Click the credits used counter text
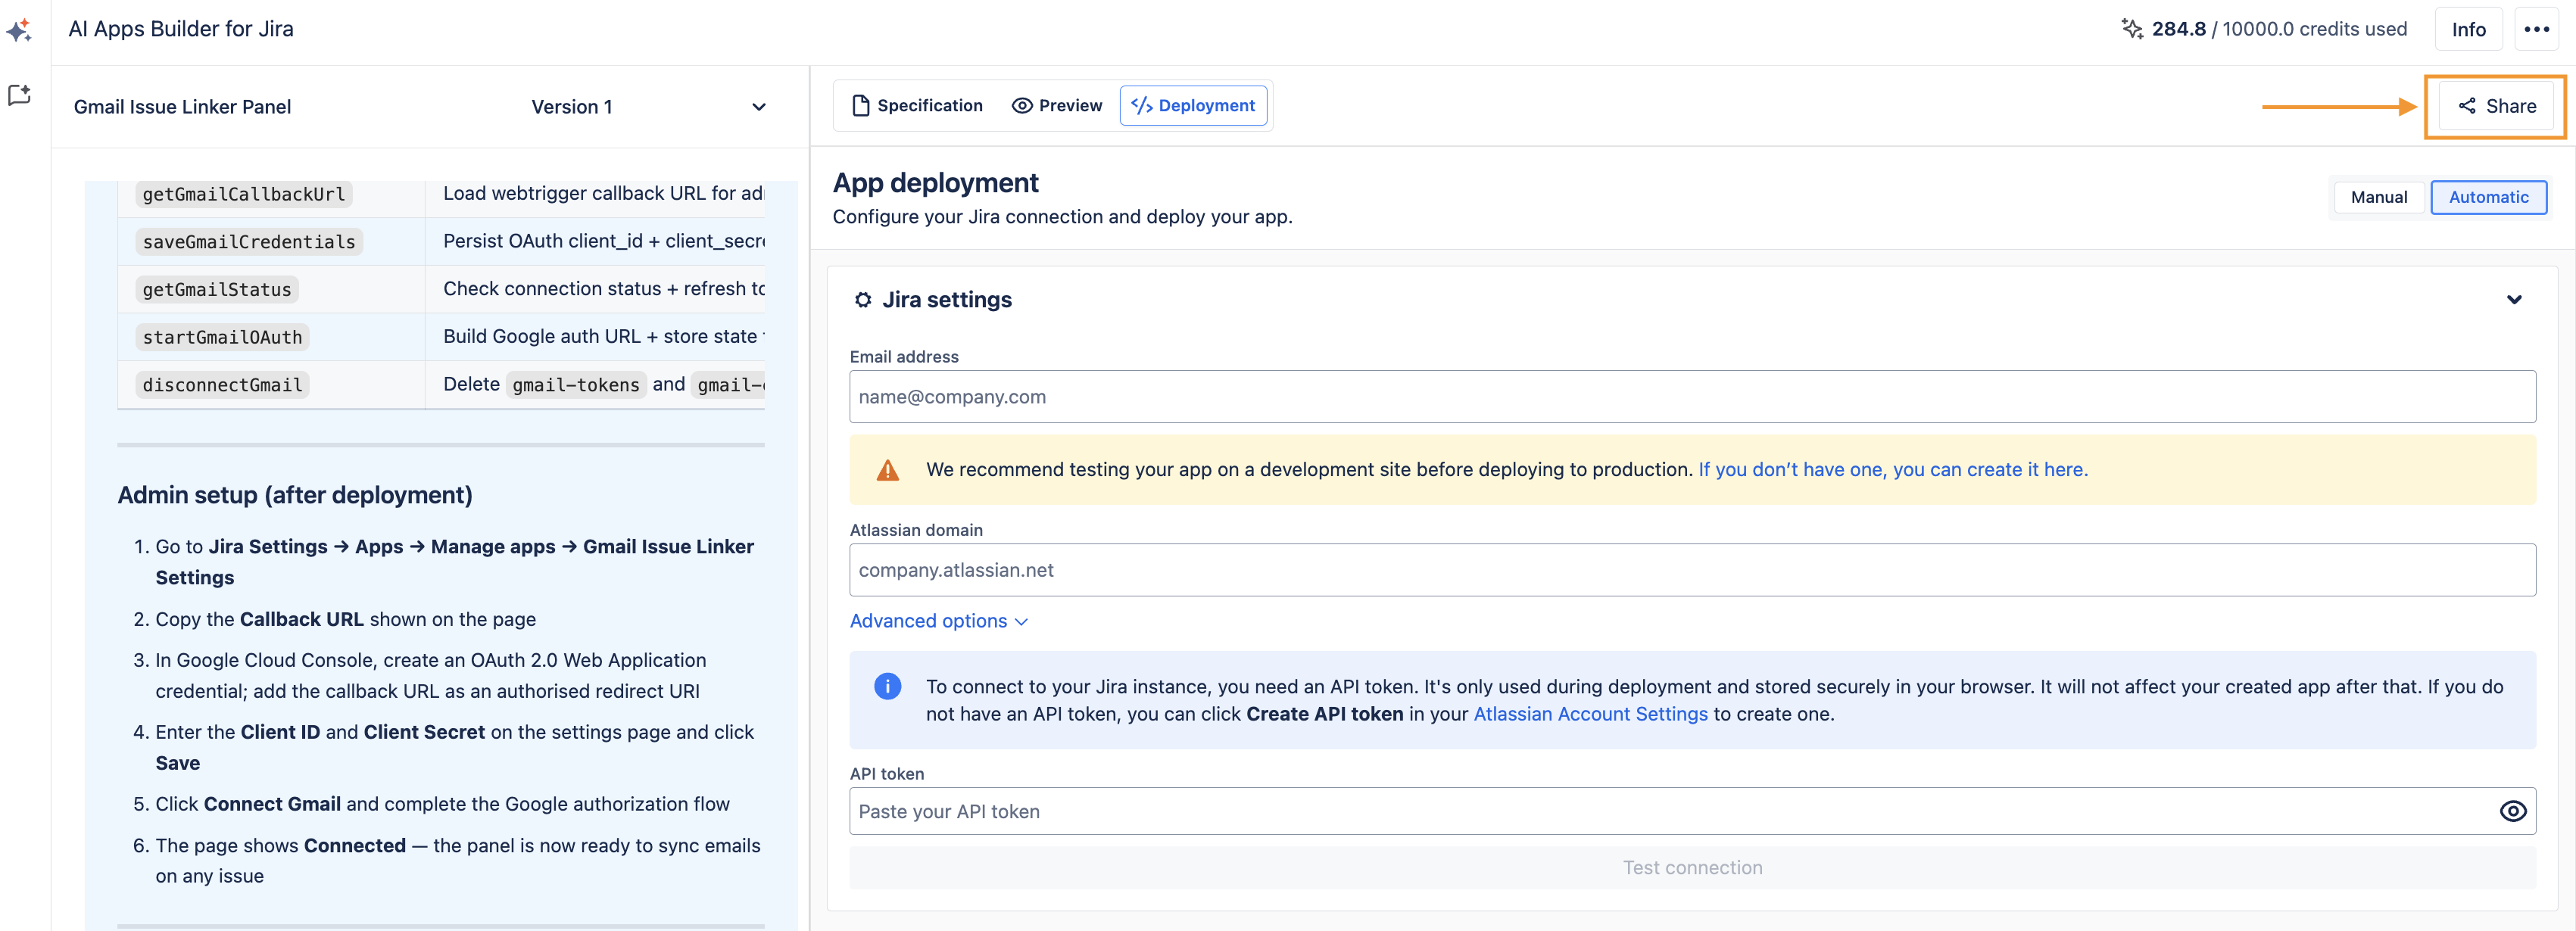Image resolution: width=2576 pixels, height=931 pixels. point(2279,29)
